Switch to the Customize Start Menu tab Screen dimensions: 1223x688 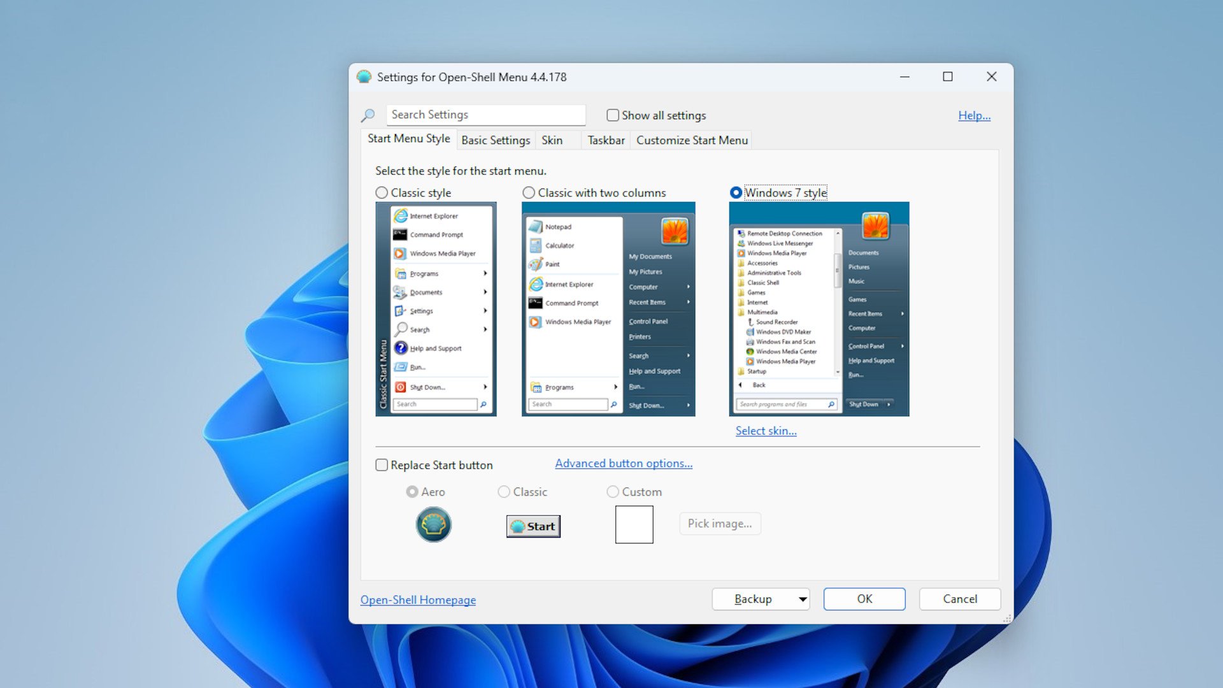[x=690, y=140]
